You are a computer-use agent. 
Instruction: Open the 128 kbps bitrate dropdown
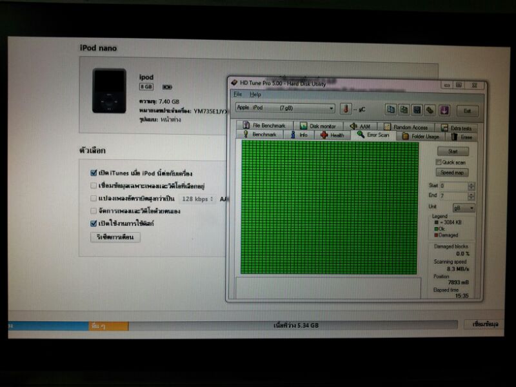pyautogui.click(x=196, y=199)
